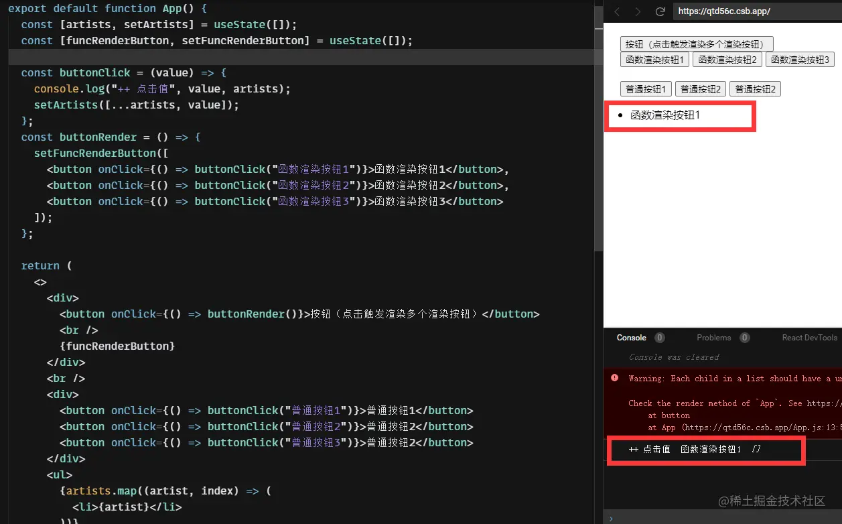Click the 普通按钮1 button in the preview

click(646, 89)
